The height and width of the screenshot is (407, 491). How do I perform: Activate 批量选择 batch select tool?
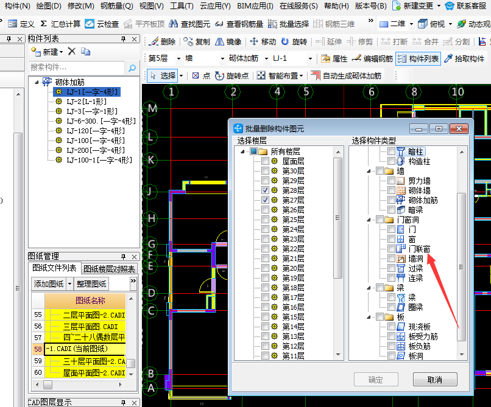pyautogui.click(x=288, y=24)
